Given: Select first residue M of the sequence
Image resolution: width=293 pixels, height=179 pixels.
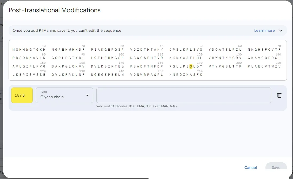Looking at the screenshot, I should [14, 50].
